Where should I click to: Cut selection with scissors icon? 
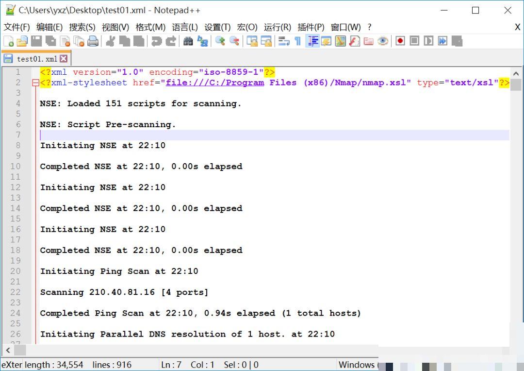point(111,41)
